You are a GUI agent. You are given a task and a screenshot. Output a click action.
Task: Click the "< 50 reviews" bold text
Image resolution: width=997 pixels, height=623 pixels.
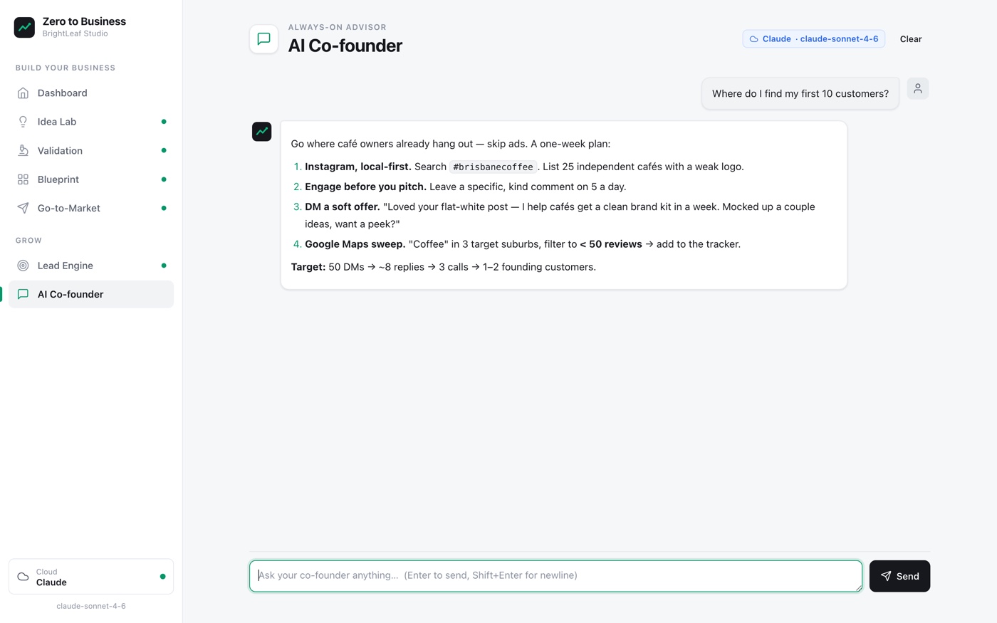pos(611,244)
